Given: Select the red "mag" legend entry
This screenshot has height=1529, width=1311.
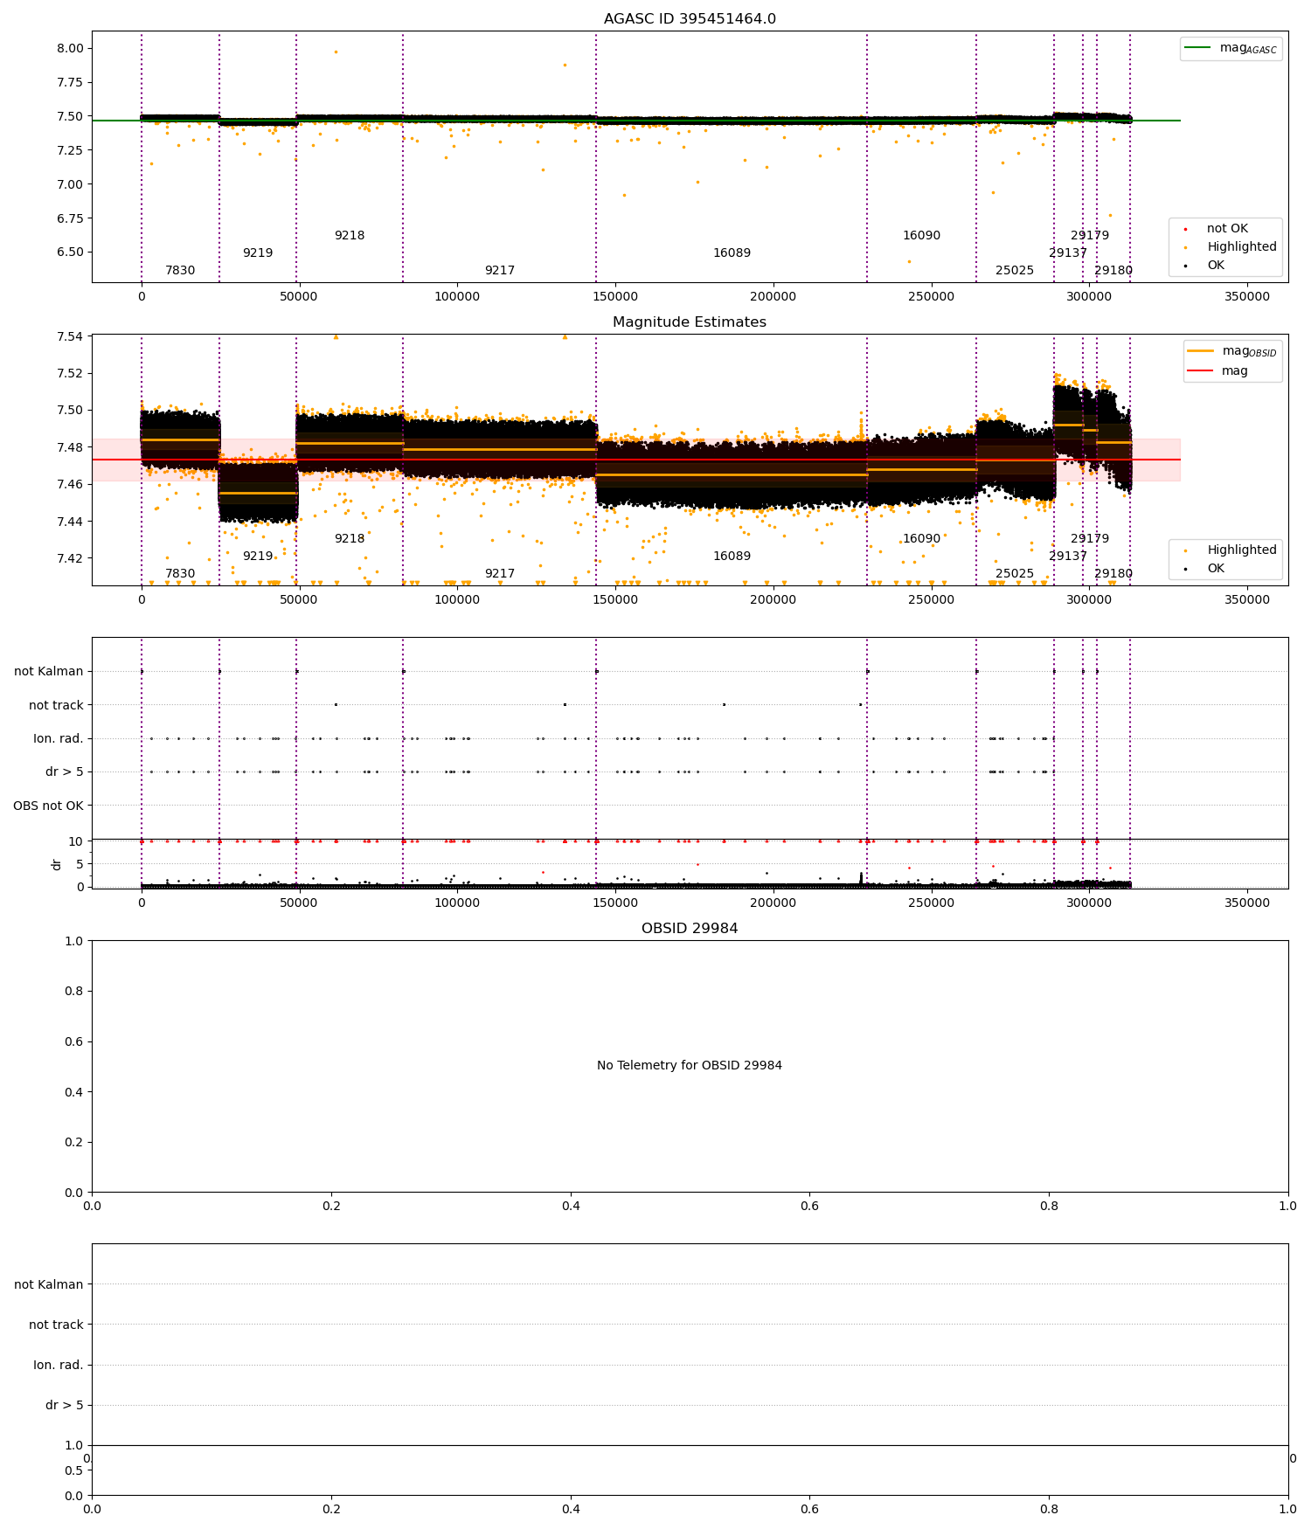Looking at the screenshot, I should pyautogui.click(x=1217, y=371).
